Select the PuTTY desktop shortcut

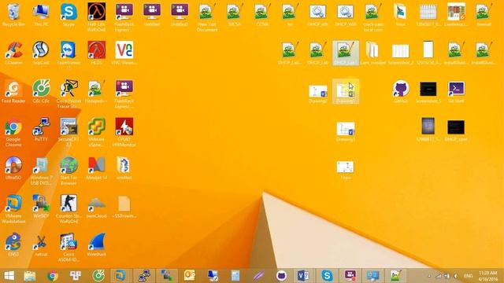(x=41, y=130)
